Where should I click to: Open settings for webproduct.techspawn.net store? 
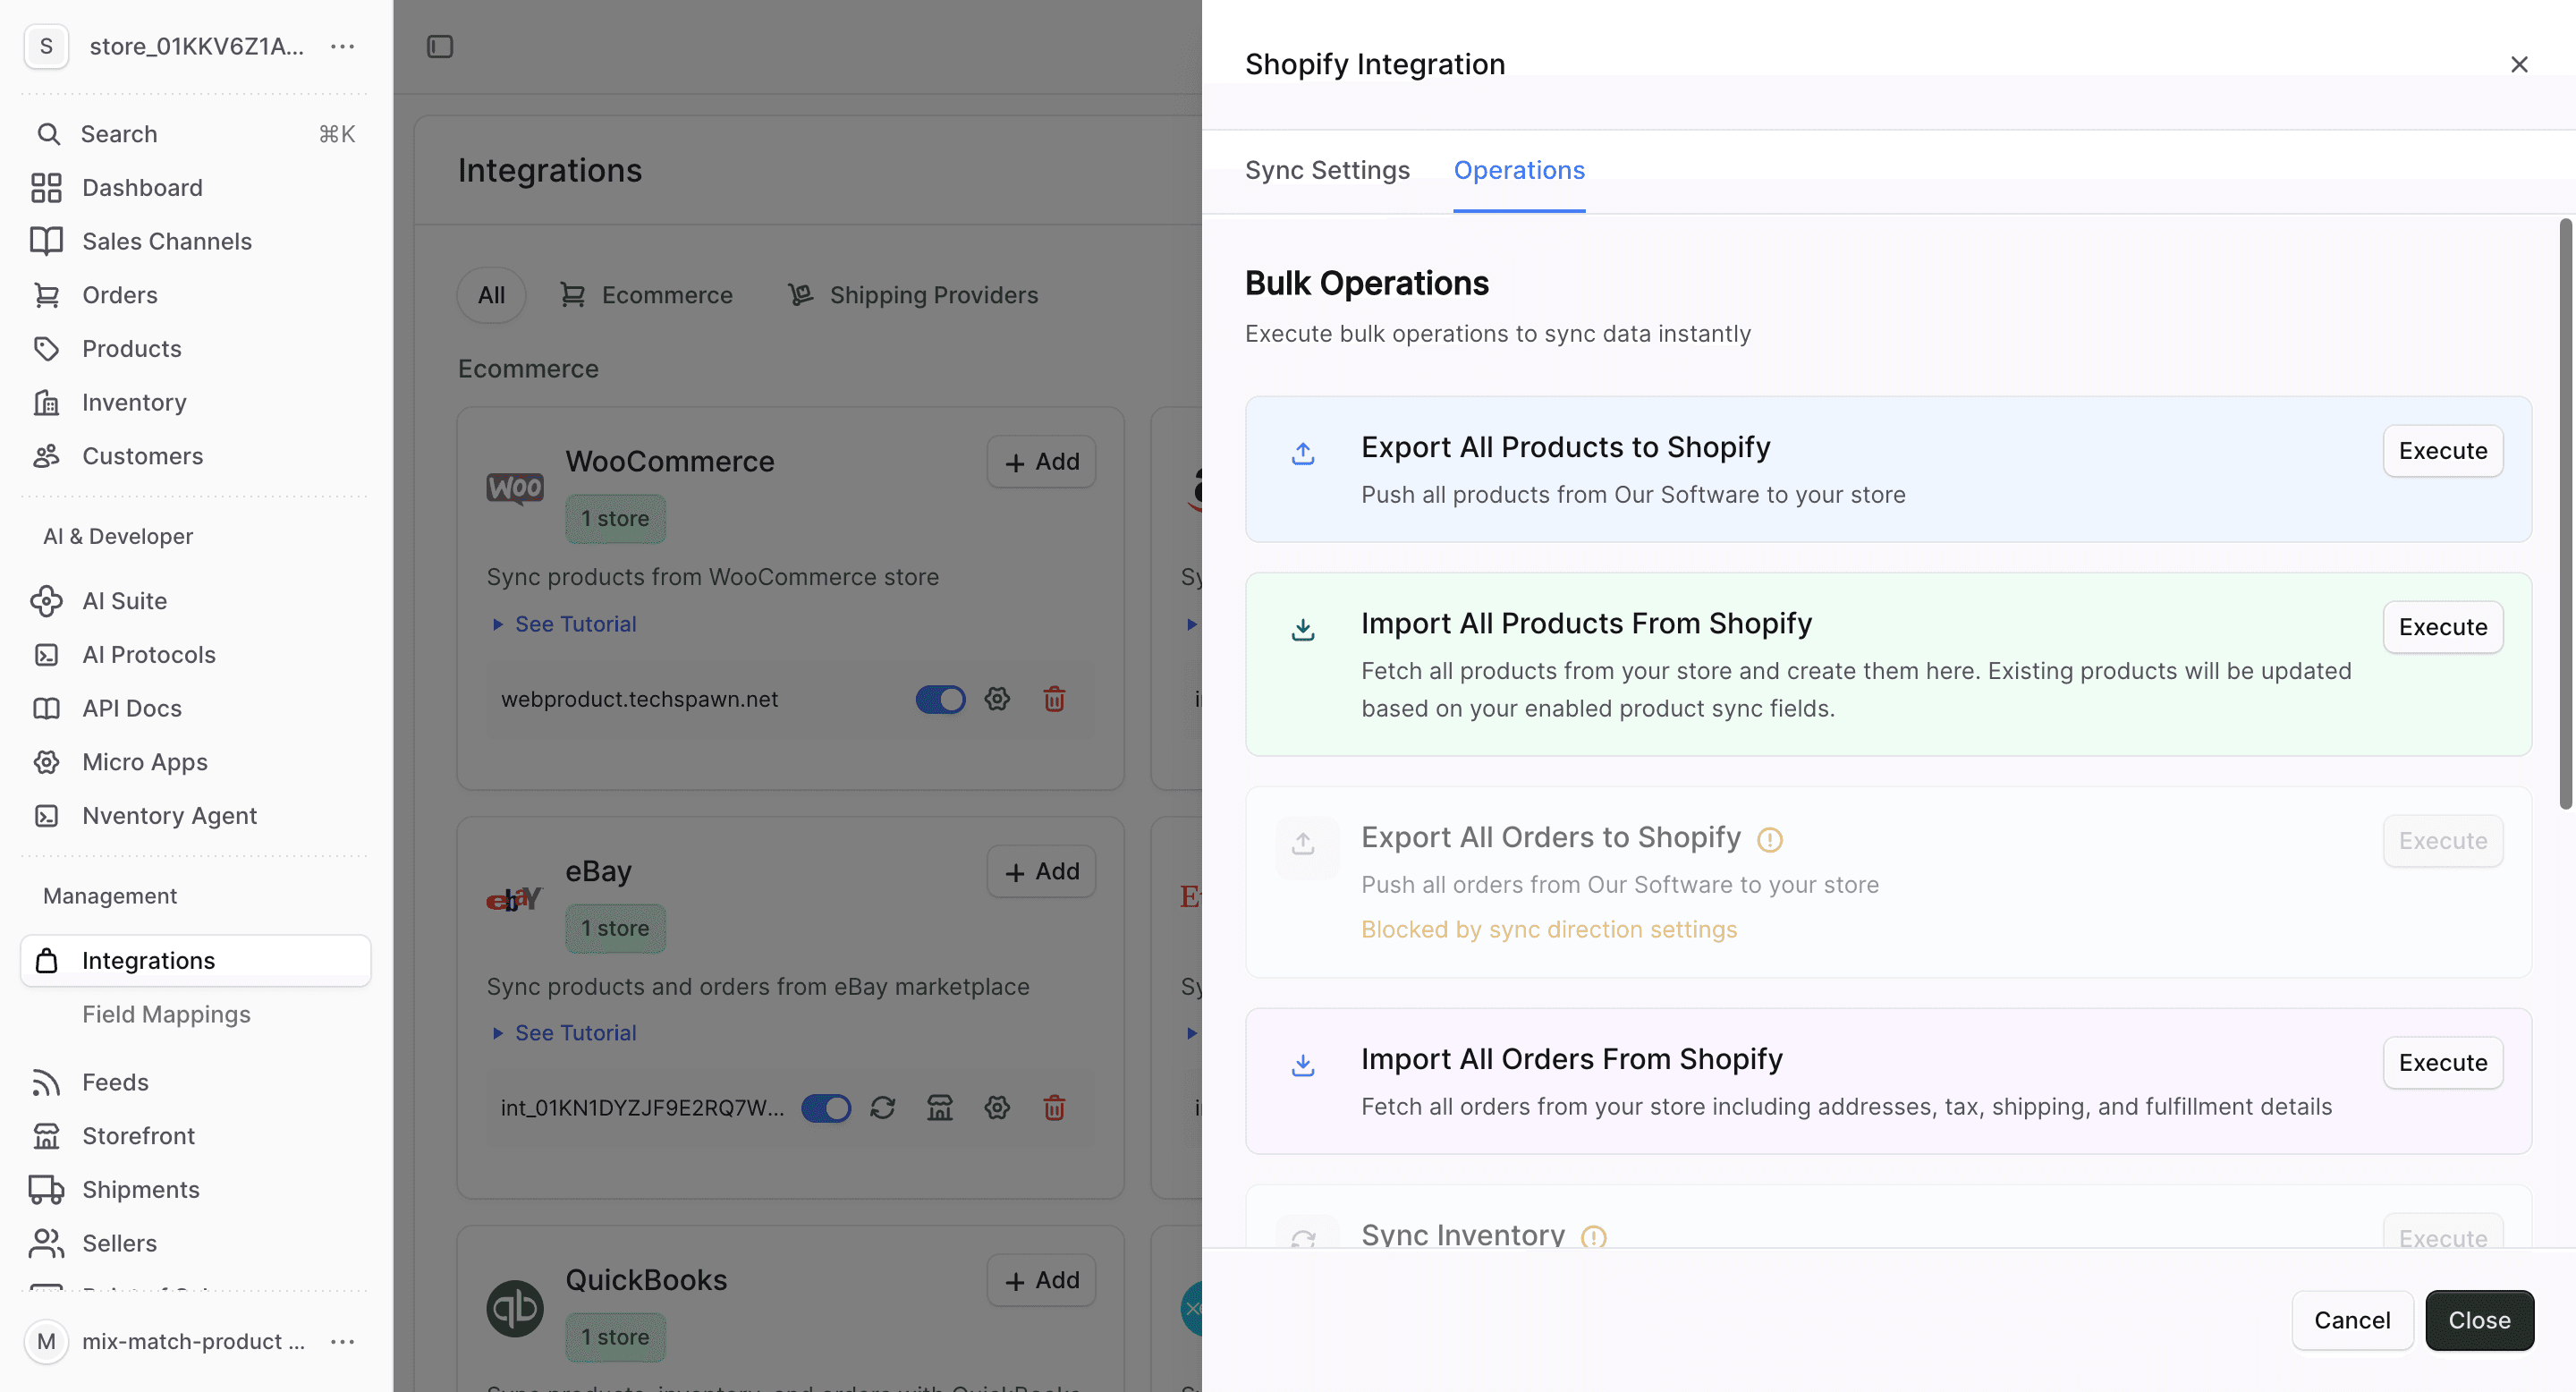coord(997,699)
